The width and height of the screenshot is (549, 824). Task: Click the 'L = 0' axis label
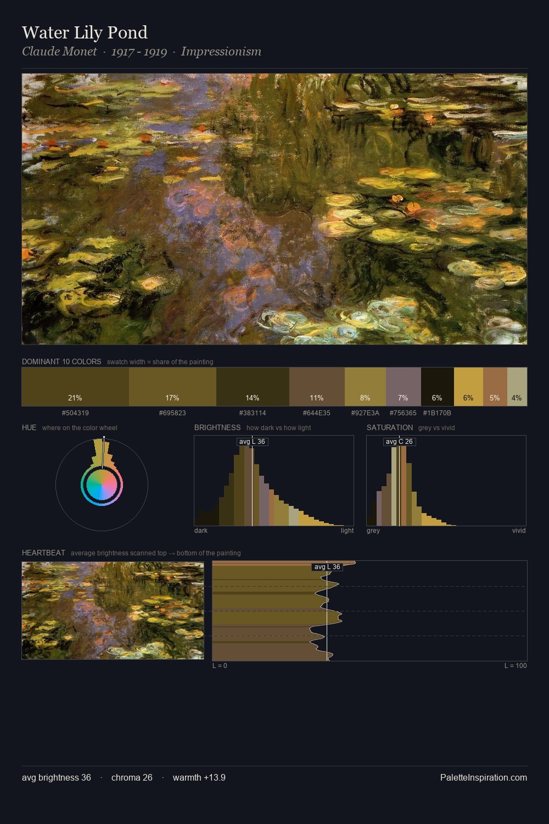click(x=220, y=666)
